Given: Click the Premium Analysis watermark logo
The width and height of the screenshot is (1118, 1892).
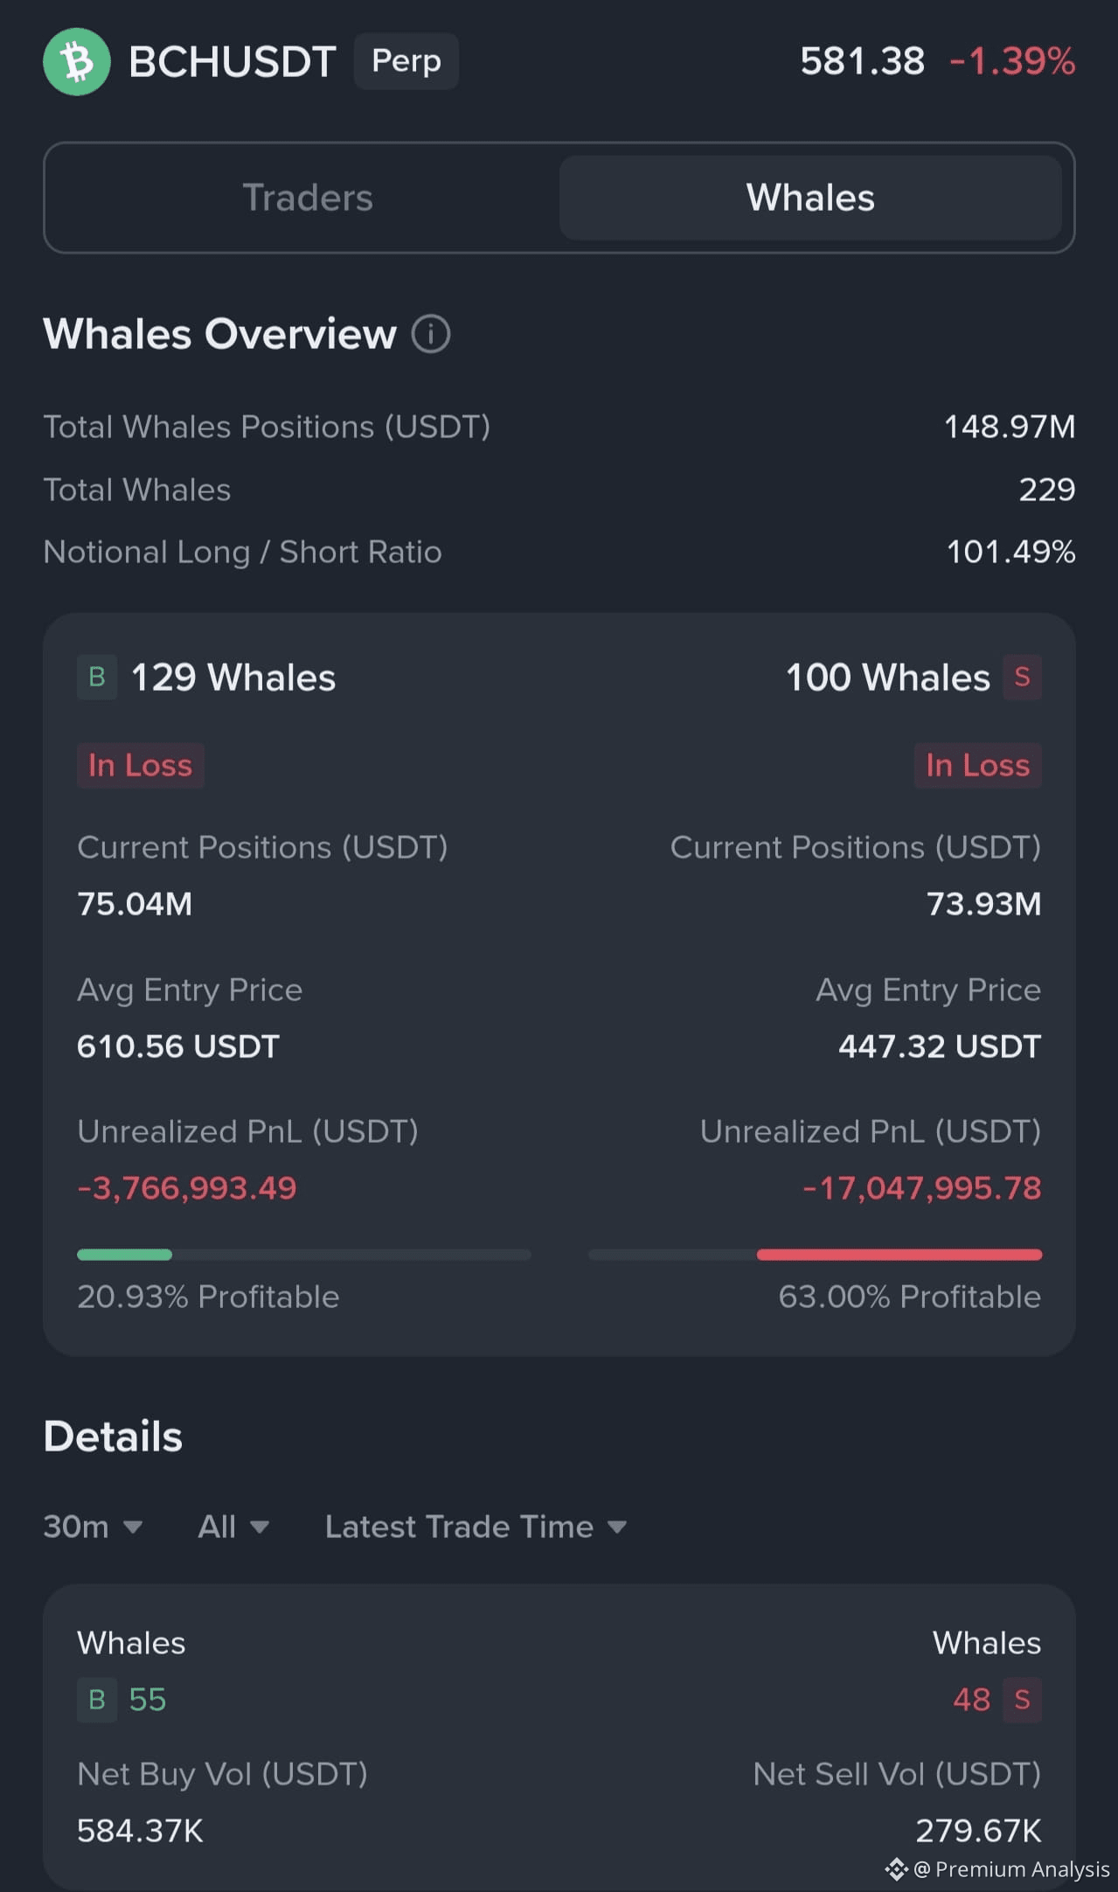Looking at the screenshot, I should coord(897,1869).
